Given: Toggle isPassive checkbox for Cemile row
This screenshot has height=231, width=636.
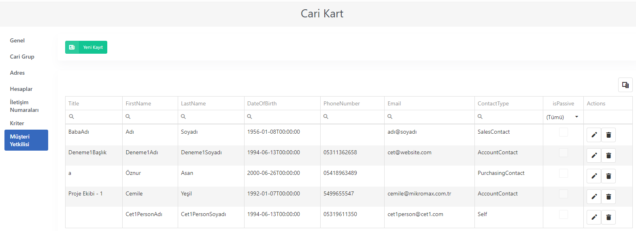Looking at the screenshot, I should 564,194.
